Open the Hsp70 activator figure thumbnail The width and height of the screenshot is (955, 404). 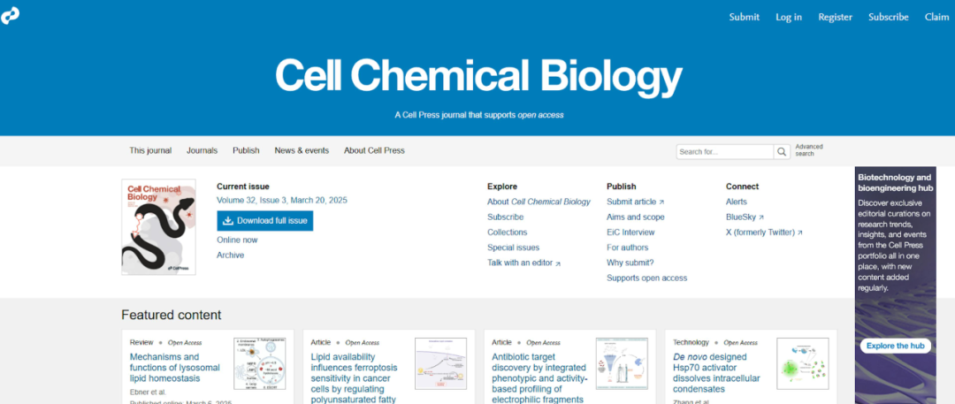pyautogui.click(x=803, y=363)
